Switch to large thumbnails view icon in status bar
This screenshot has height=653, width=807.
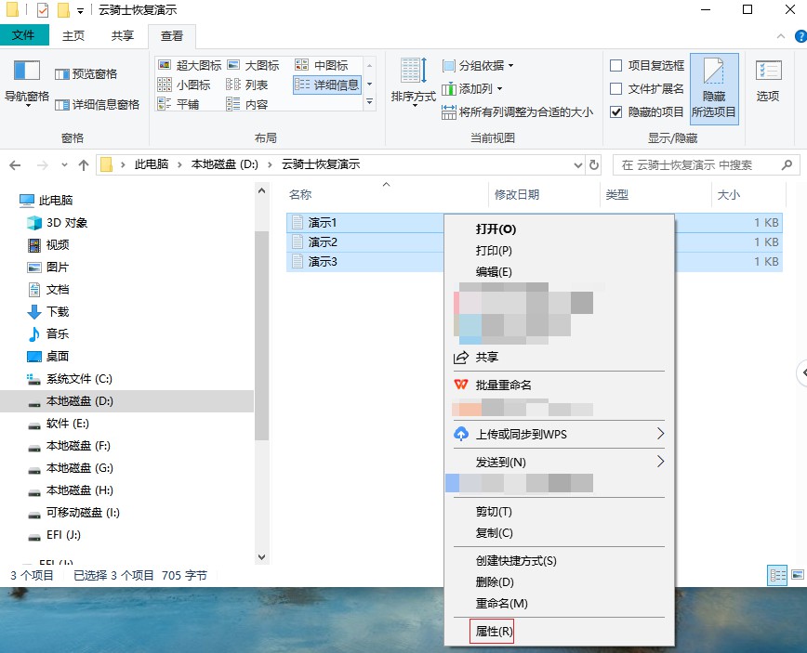(797, 576)
